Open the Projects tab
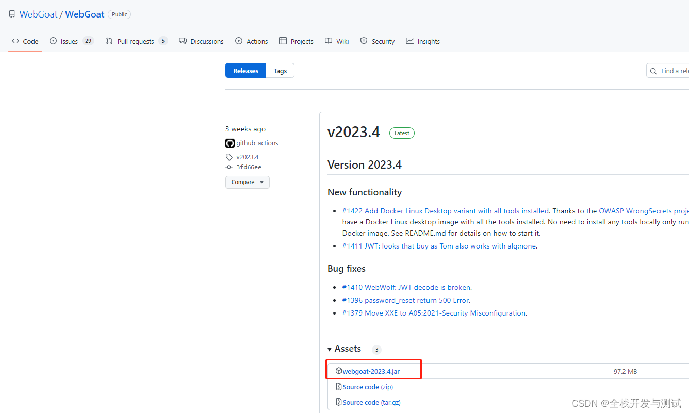 296,41
